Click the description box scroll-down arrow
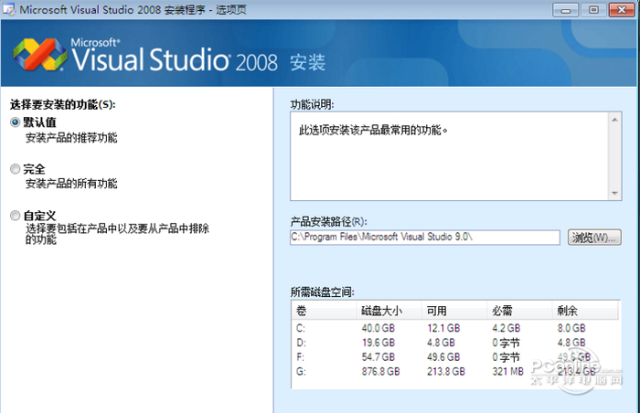640x413 pixels. [x=614, y=193]
